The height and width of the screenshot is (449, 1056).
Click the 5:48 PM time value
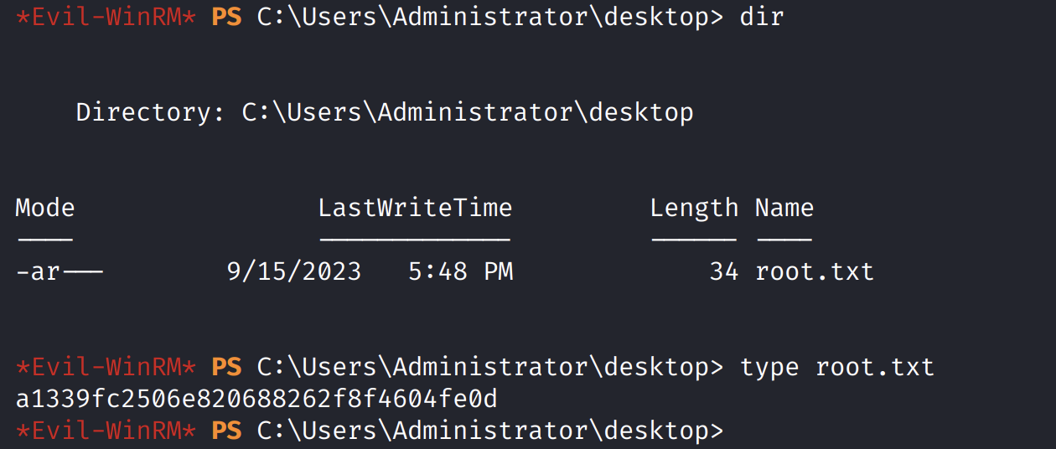click(460, 271)
